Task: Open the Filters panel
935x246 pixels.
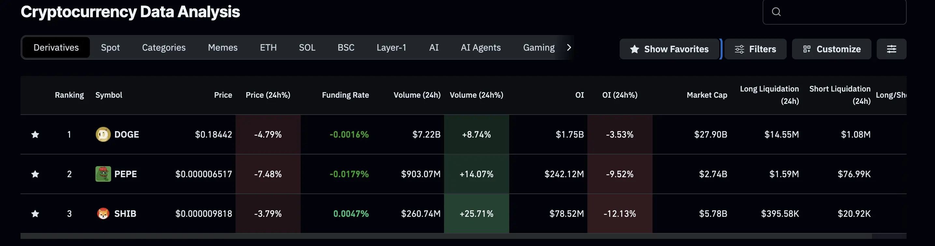Action: tap(756, 49)
